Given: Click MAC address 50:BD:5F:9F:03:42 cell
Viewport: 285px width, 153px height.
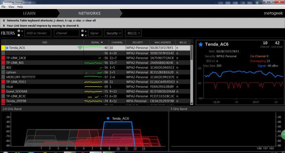Looking at the screenshot, I should 162,53.
